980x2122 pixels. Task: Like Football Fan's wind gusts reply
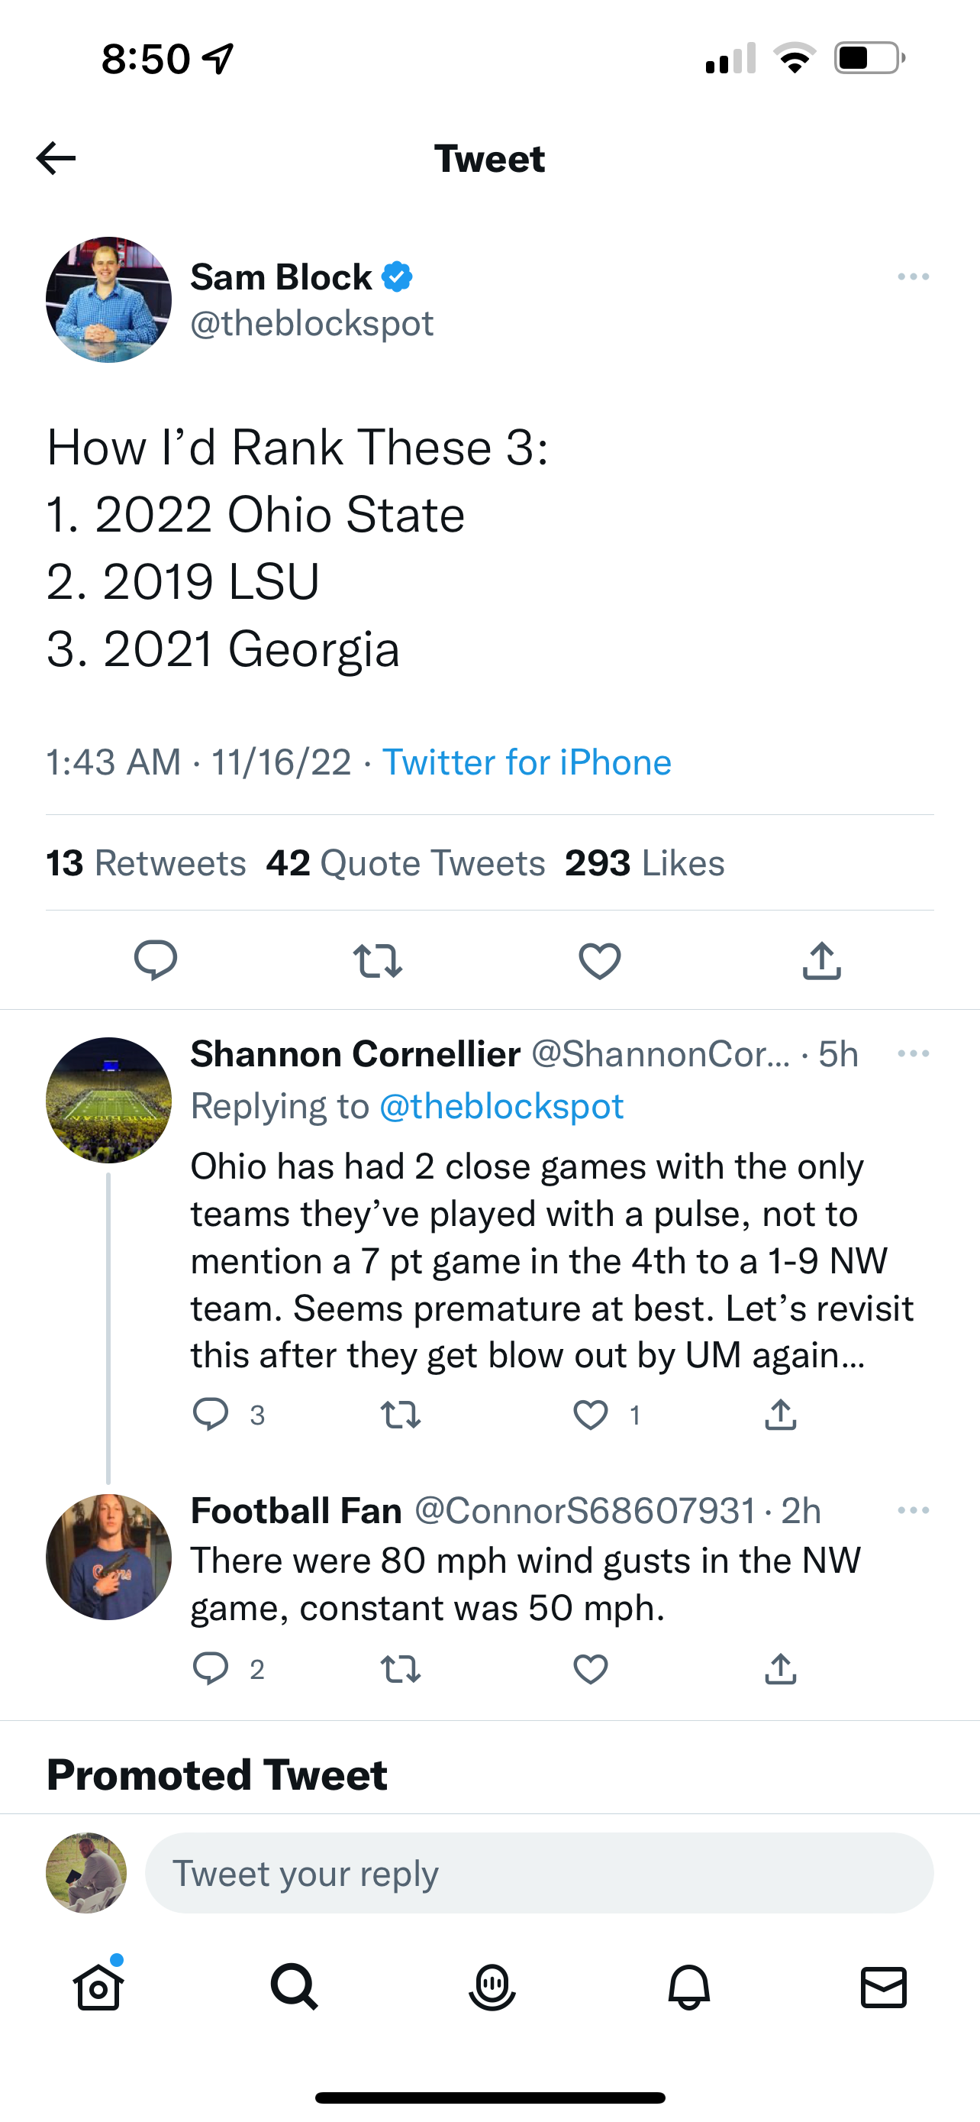click(x=591, y=1670)
